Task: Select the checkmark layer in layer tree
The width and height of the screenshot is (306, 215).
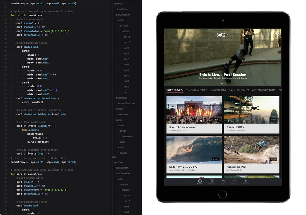Action: tap(127, 137)
